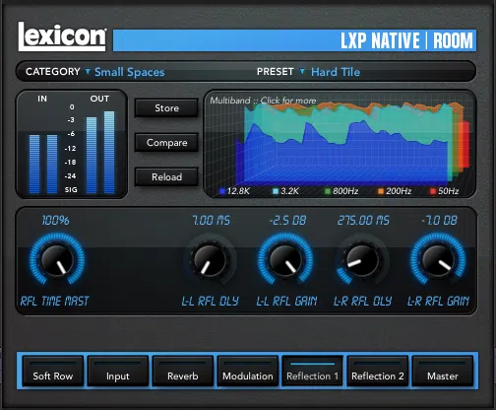
Task: Click the IN level meter
Action: click(43, 164)
